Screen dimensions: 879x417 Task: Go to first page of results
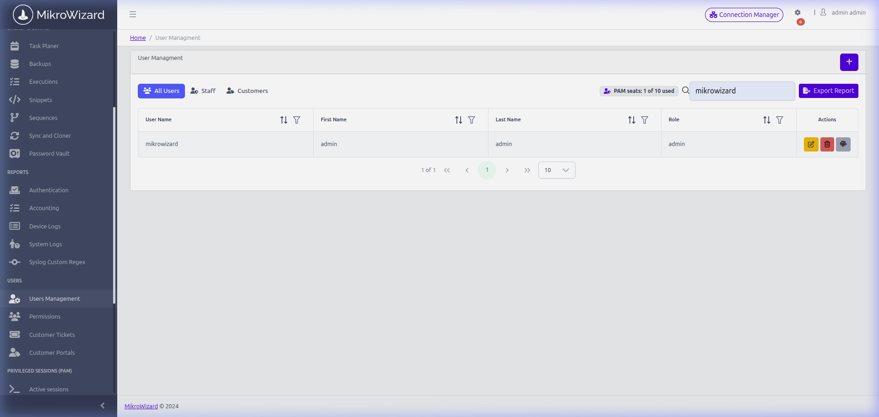point(447,170)
